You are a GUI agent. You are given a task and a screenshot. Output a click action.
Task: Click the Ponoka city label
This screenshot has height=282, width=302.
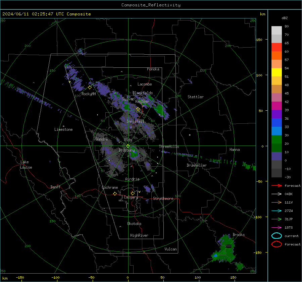pyautogui.click(x=153, y=69)
